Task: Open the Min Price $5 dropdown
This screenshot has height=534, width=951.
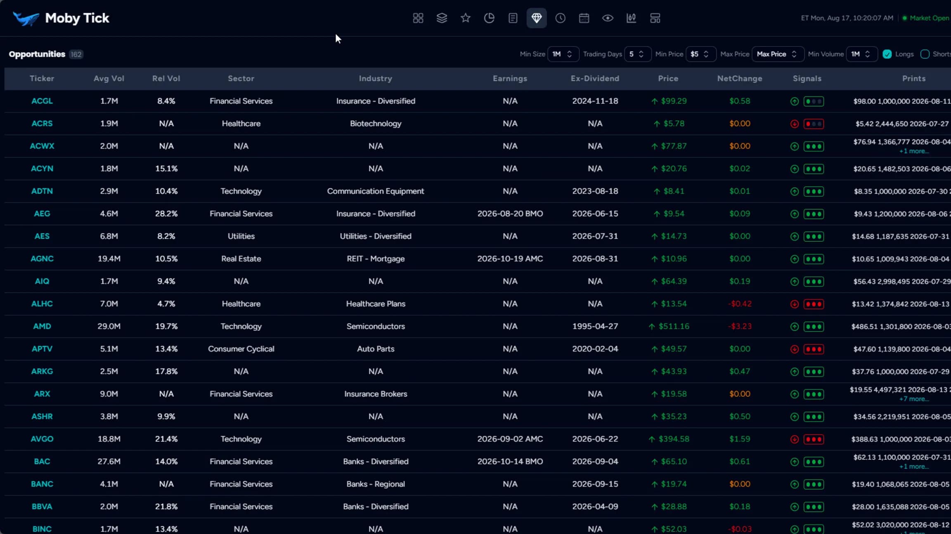Action: coord(700,54)
